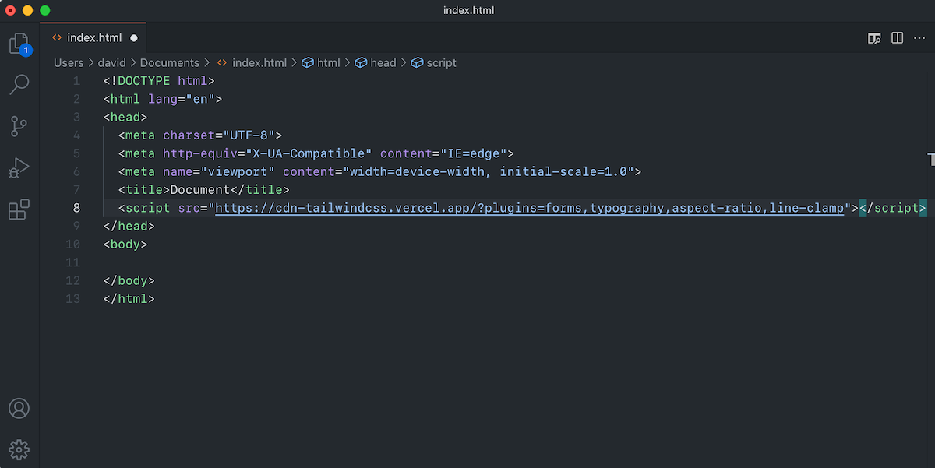Place cursor on the Document title text
935x468 pixels.
pyautogui.click(x=200, y=190)
